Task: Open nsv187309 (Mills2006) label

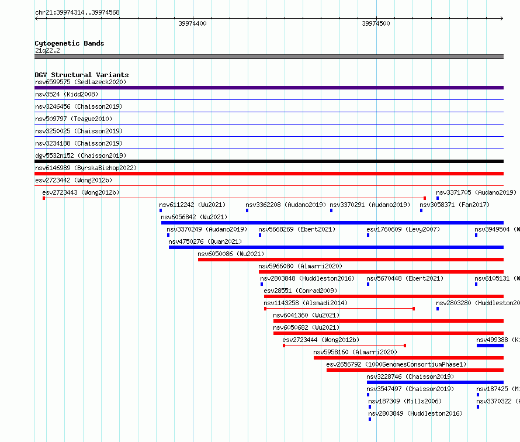Action: [405, 401]
